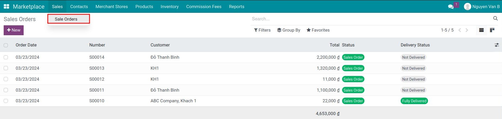Image resolution: width=502 pixels, height=119 pixels.
Task: Sort by the Delivery Status column header
Action: (415, 45)
